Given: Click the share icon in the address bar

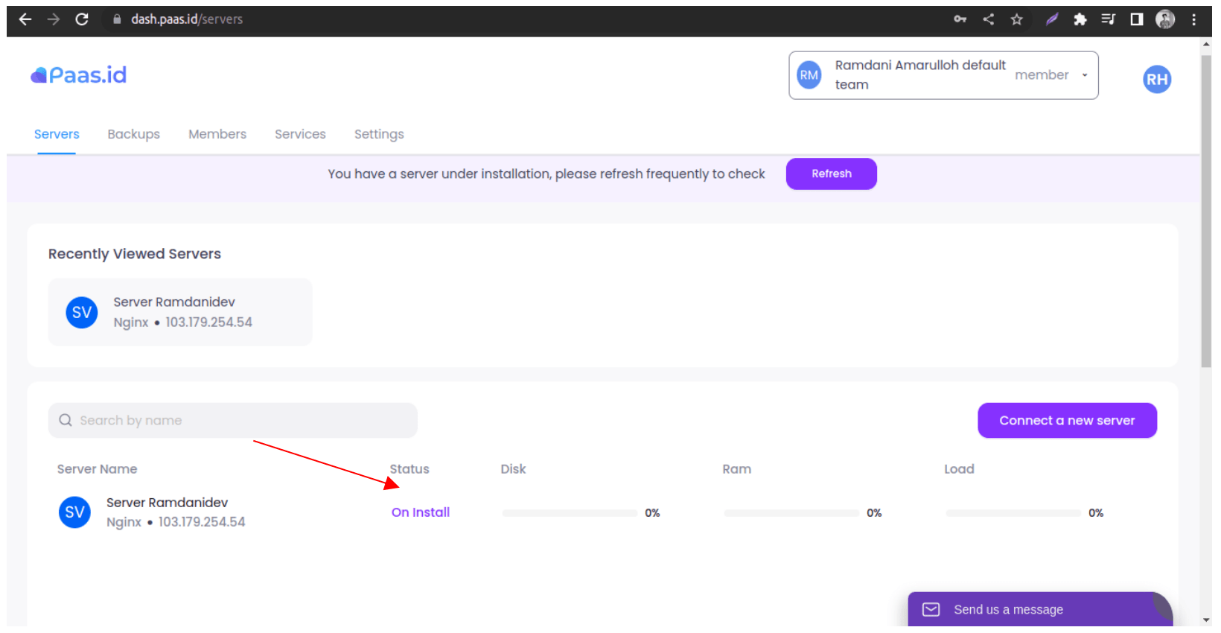Looking at the screenshot, I should 989,19.
